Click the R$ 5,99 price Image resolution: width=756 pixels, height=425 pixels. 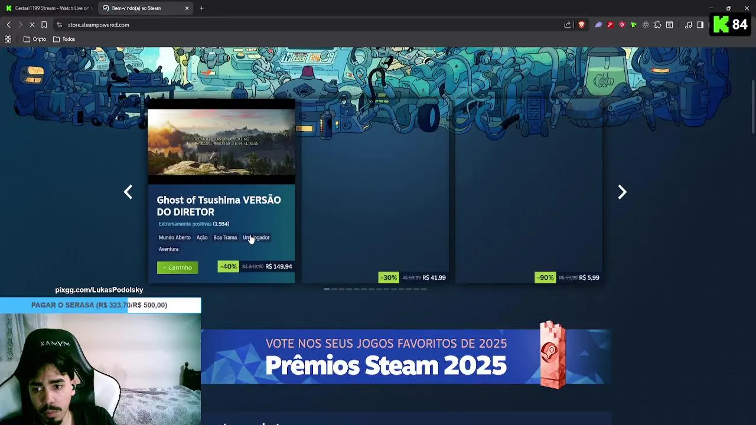tap(589, 277)
